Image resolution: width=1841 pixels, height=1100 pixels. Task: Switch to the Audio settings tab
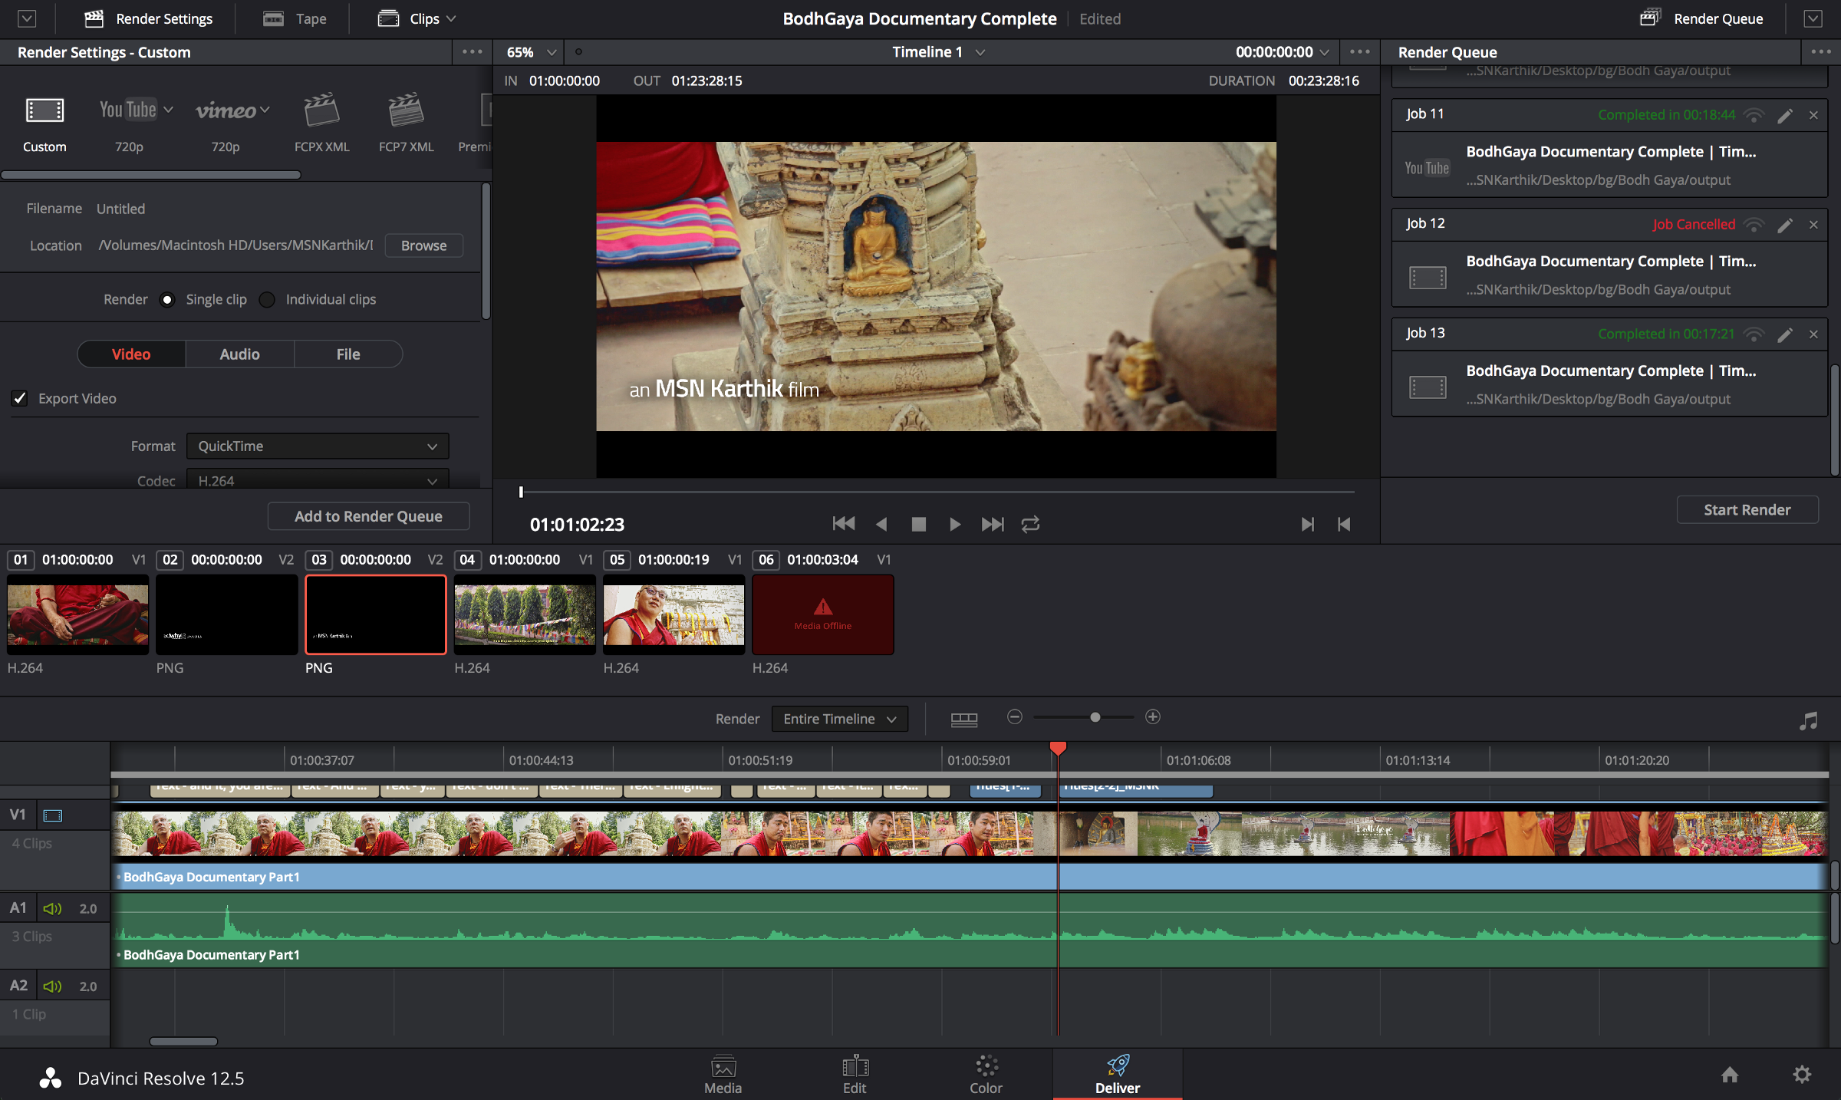point(239,354)
